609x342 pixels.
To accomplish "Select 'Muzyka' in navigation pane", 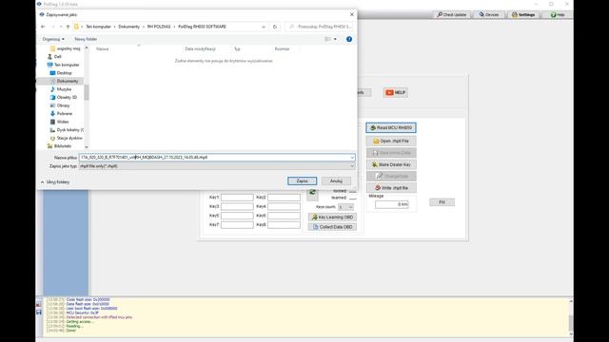I will click(64, 89).
